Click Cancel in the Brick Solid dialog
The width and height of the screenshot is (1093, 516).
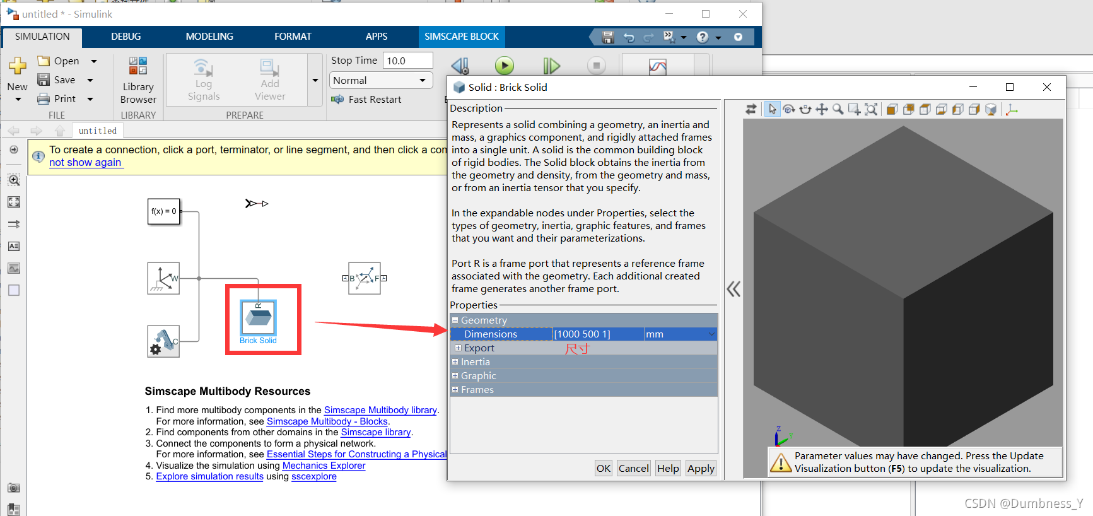point(633,468)
